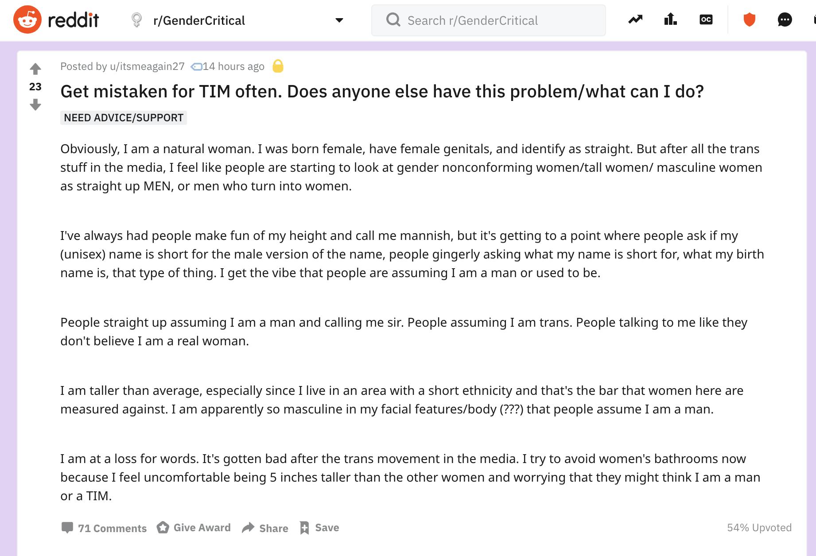This screenshot has width=816, height=556.
Task: Save the post with bookmark toggle
Action: click(x=319, y=528)
